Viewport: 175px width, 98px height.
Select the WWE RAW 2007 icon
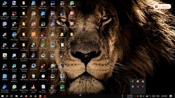43,36
